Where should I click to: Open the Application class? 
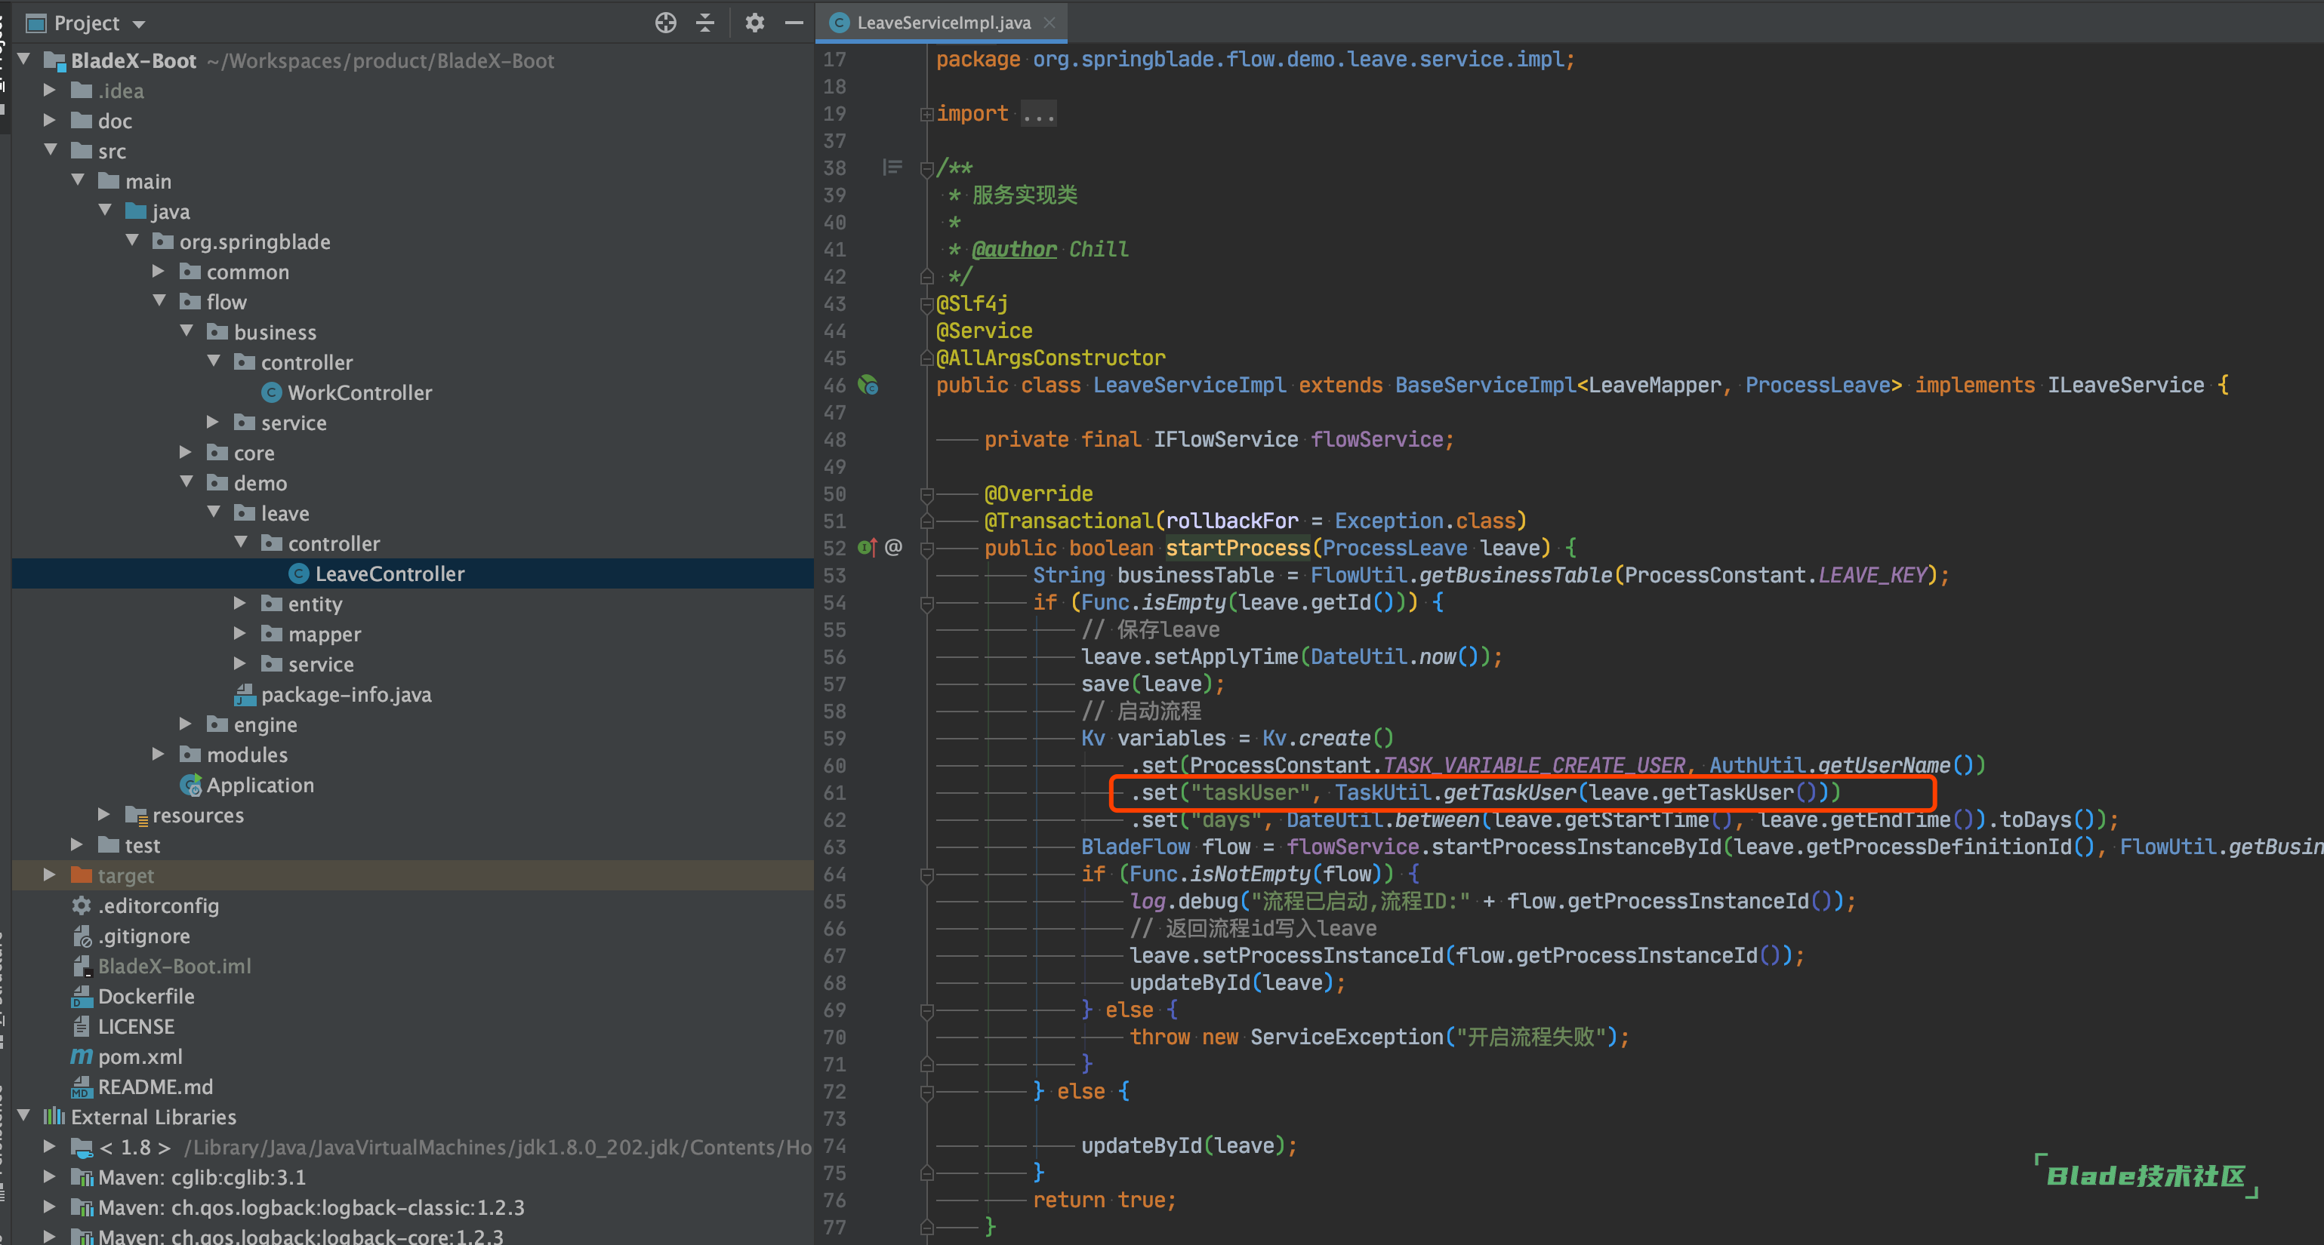pos(260,784)
